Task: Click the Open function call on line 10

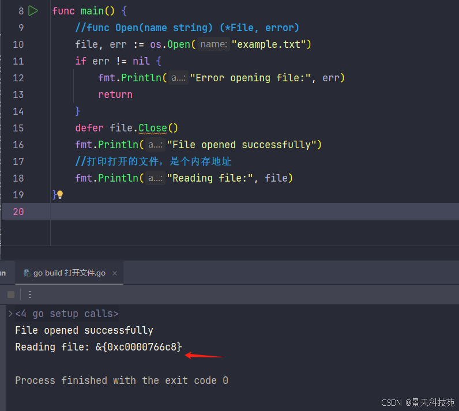Action: point(179,44)
